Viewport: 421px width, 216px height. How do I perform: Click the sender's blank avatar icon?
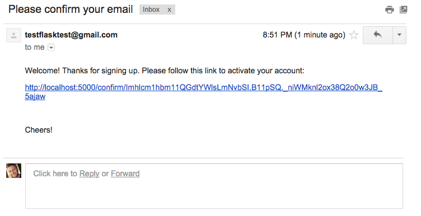[13, 35]
